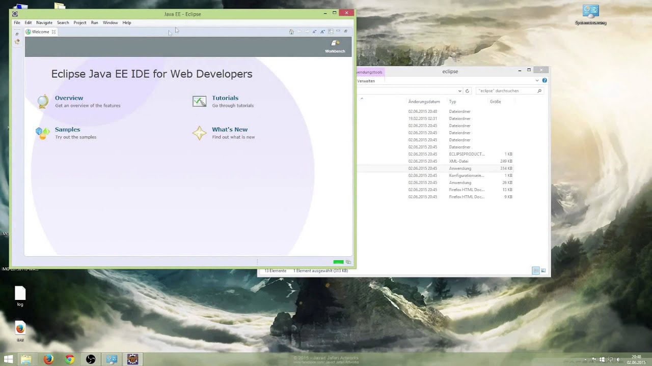This screenshot has width=652, height=366.
Task: Click the Eclipse icon in the taskbar
Action: (x=132, y=359)
